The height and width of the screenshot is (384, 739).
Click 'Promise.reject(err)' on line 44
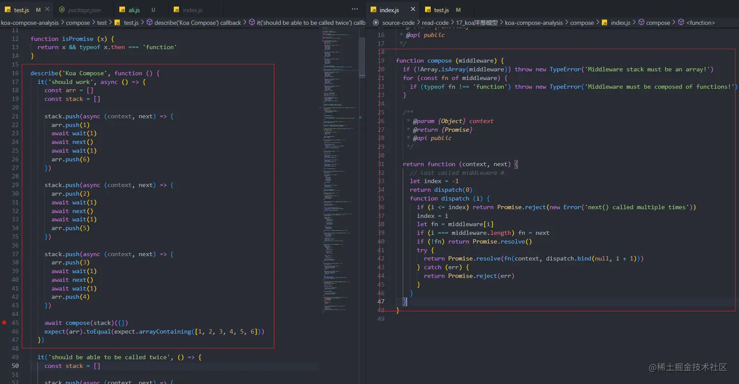481,276
